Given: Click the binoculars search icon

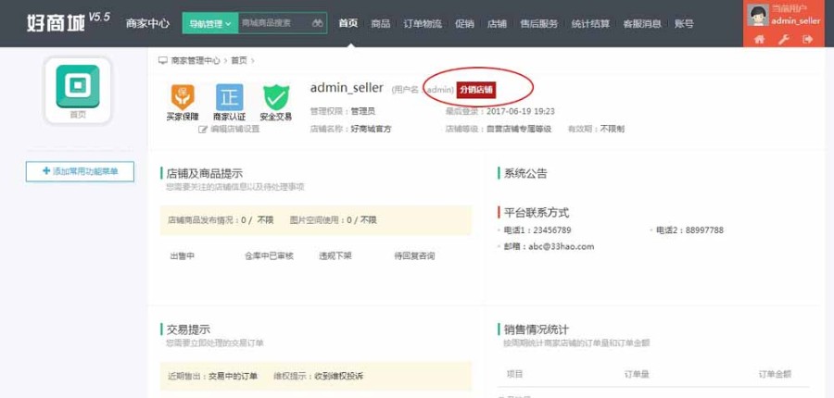Looking at the screenshot, I should tap(318, 23).
